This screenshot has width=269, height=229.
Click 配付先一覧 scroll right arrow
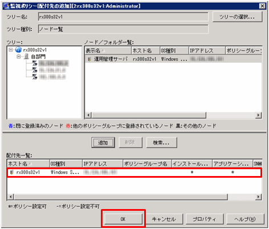(258, 197)
